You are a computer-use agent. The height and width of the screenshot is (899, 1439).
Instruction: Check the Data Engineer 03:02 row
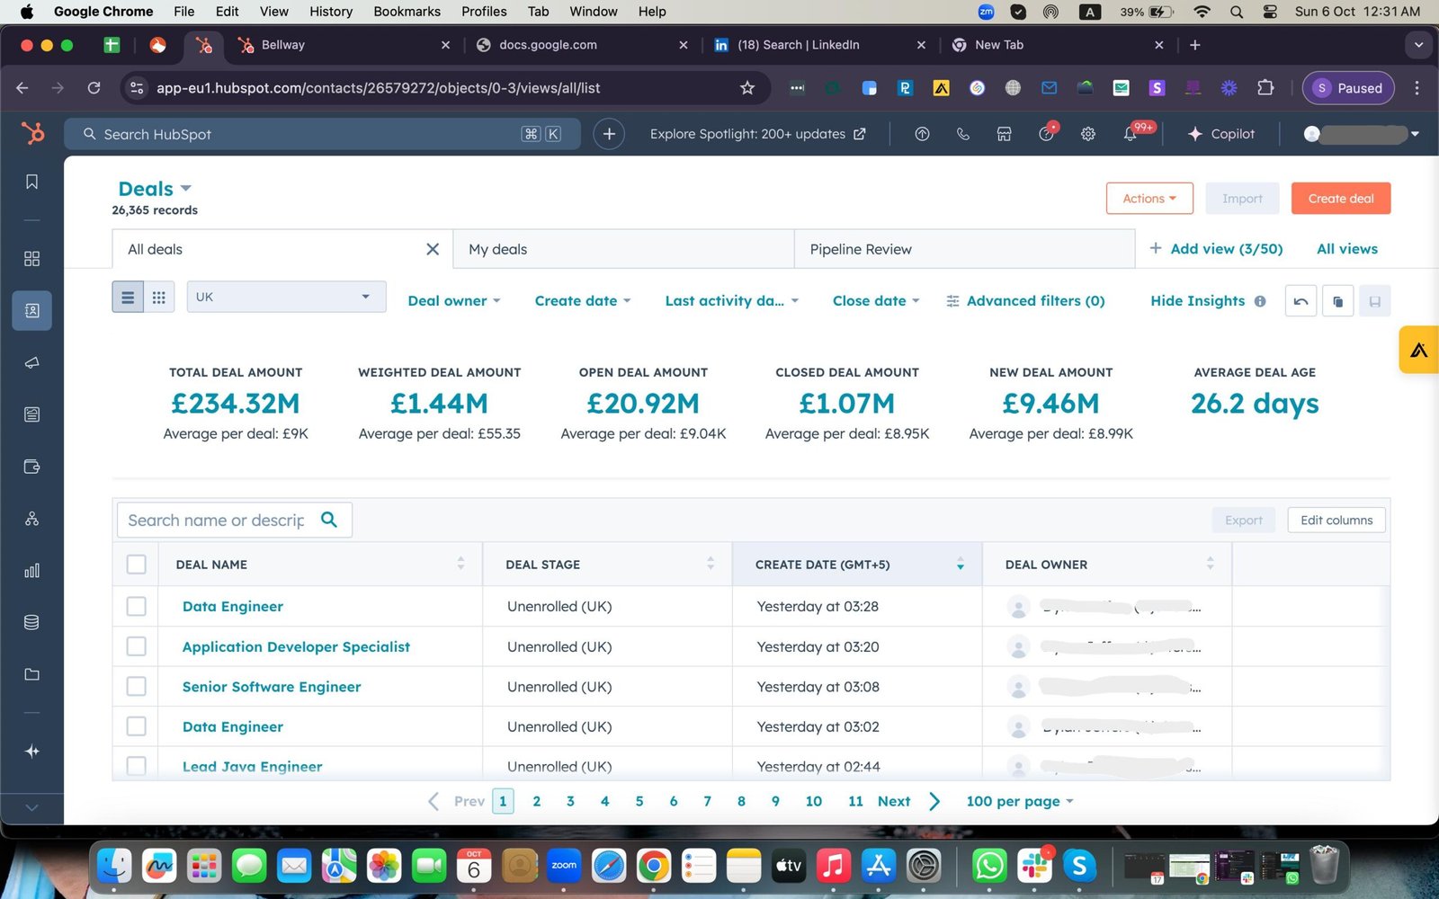point(137,726)
